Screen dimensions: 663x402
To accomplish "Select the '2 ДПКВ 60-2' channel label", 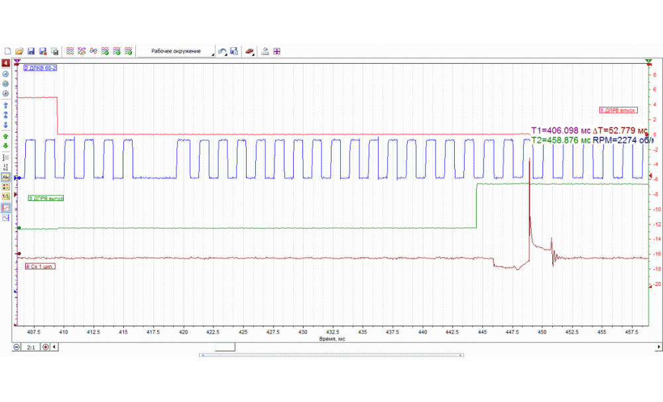I will (x=40, y=68).
